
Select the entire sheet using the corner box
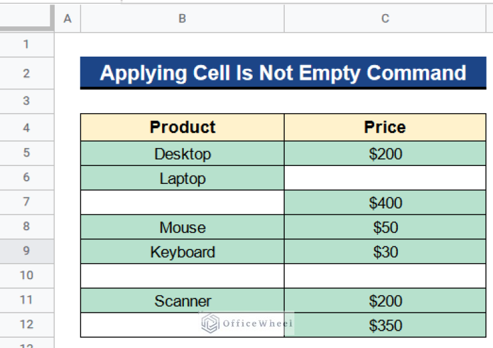click(26, 19)
